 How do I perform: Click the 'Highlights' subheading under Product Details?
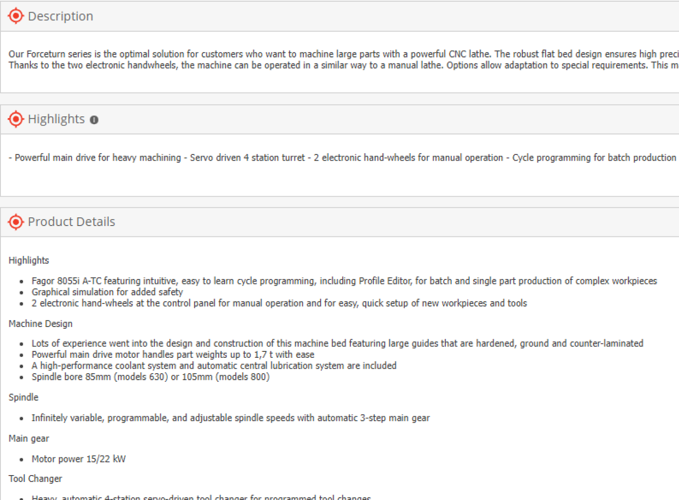coord(29,260)
